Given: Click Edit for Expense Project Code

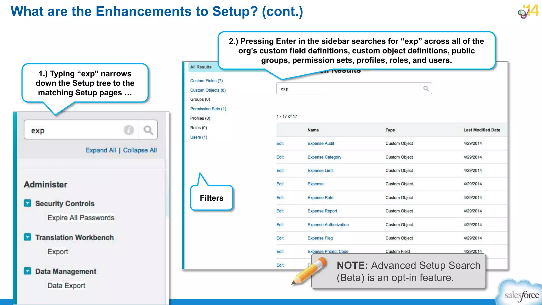Looking at the screenshot, I should (x=280, y=252).
